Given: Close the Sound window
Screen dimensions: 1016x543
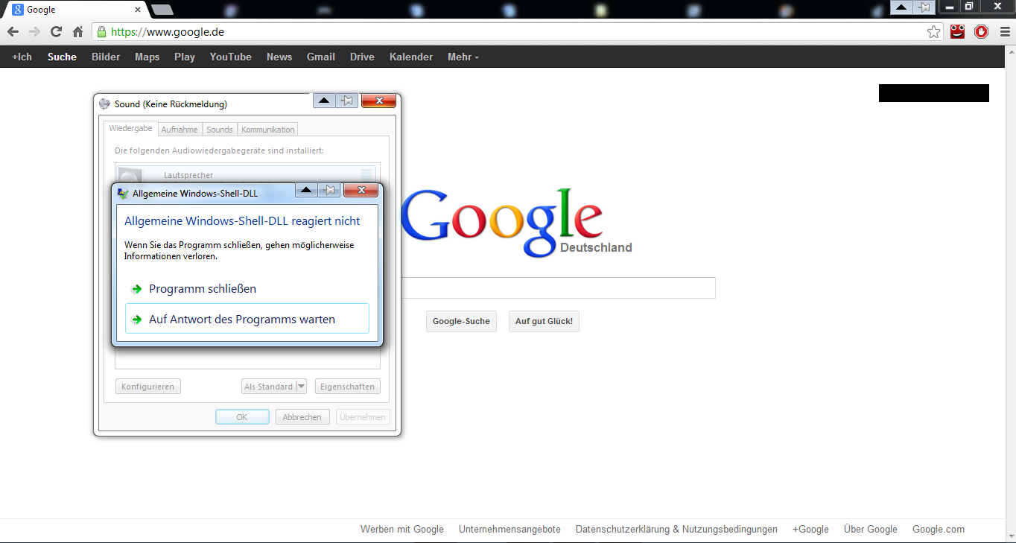Looking at the screenshot, I should (378, 101).
